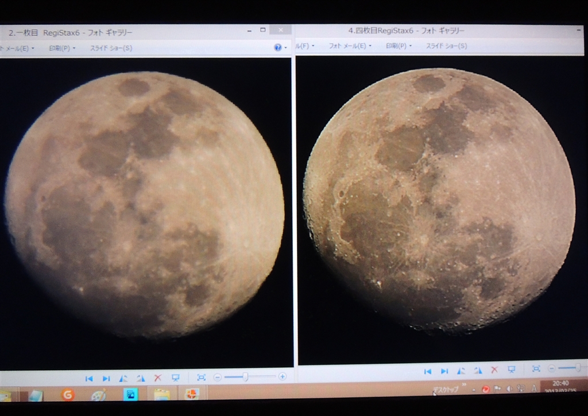Go to previous photo in left window

[89, 379]
